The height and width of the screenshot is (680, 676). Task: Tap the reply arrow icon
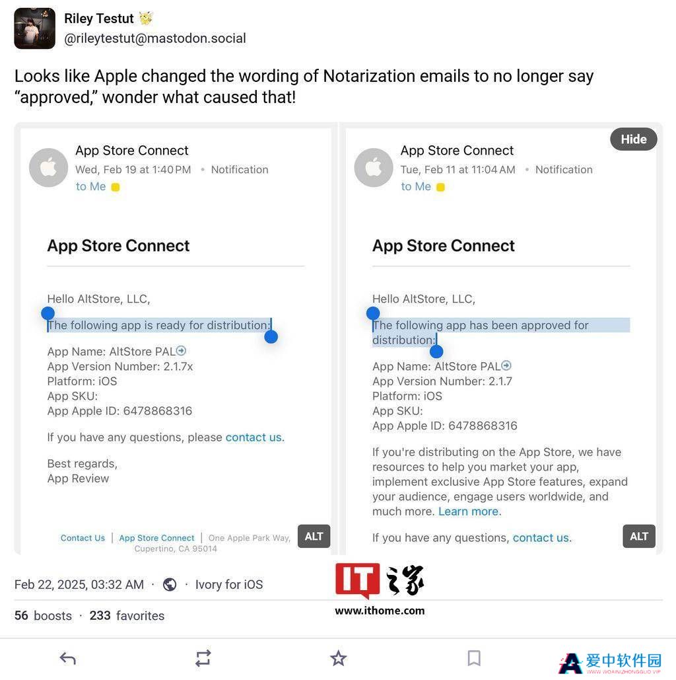pyautogui.click(x=68, y=658)
